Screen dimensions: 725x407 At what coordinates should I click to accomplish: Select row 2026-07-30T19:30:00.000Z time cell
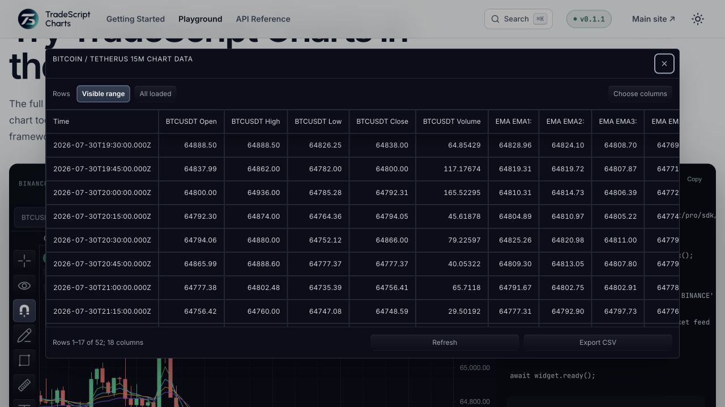point(102,145)
